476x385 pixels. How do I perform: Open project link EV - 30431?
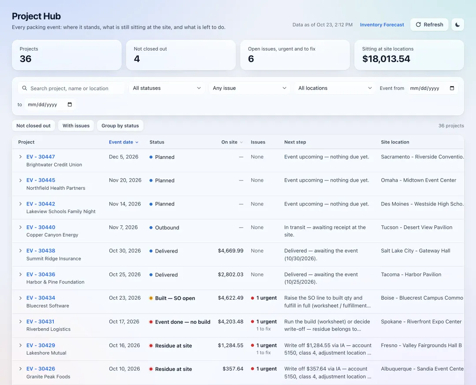click(41, 322)
